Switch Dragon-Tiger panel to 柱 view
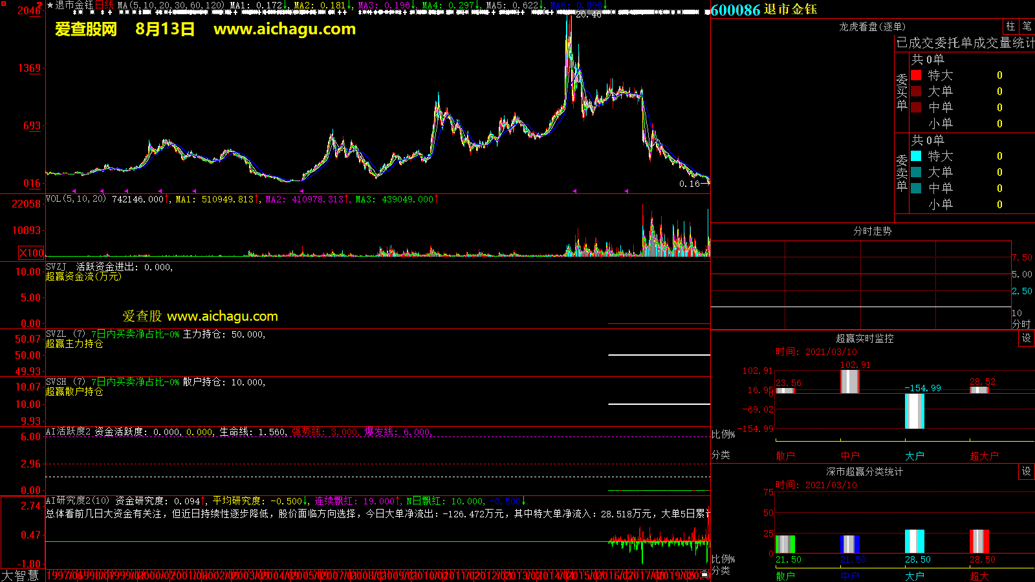1035x582 pixels. point(1010,27)
